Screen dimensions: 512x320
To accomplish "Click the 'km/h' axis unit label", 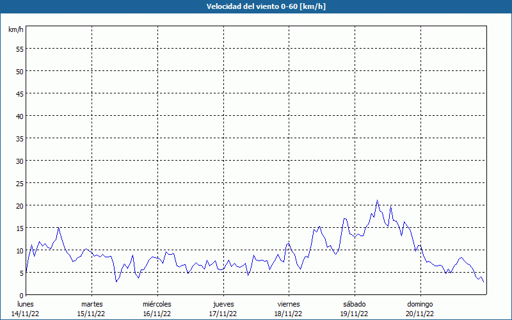I will click(x=16, y=29).
